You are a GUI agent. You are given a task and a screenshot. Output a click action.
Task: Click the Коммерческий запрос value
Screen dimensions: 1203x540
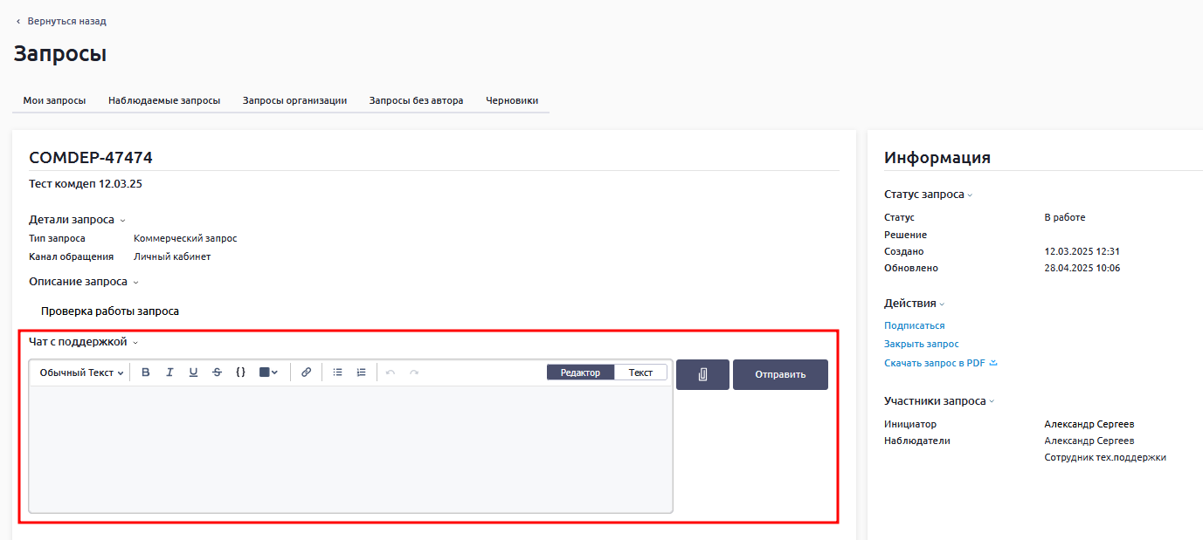(185, 238)
